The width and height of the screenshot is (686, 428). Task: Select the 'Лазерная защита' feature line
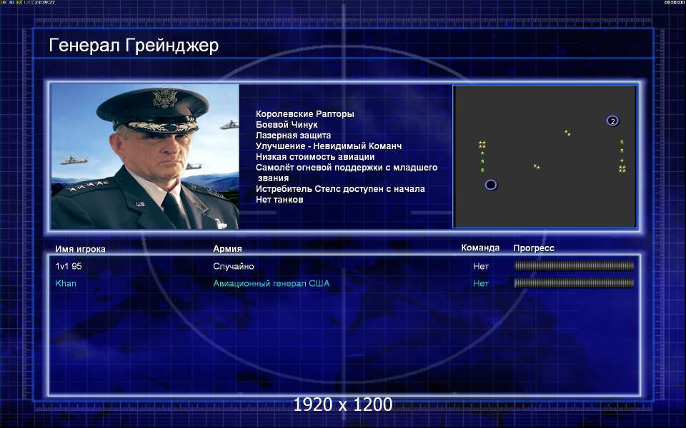click(x=293, y=136)
